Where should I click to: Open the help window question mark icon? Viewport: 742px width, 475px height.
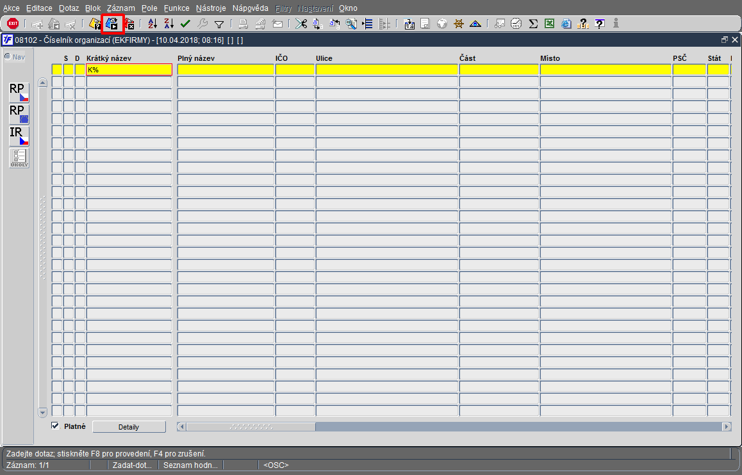click(600, 24)
